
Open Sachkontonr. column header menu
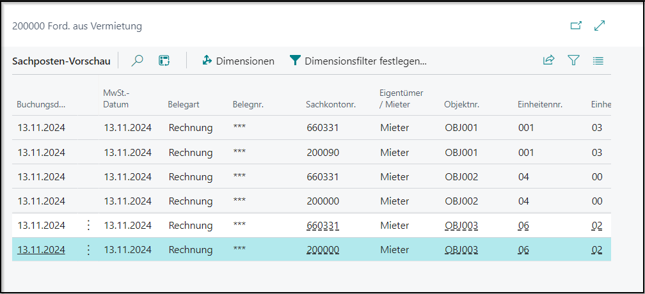click(x=331, y=104)
